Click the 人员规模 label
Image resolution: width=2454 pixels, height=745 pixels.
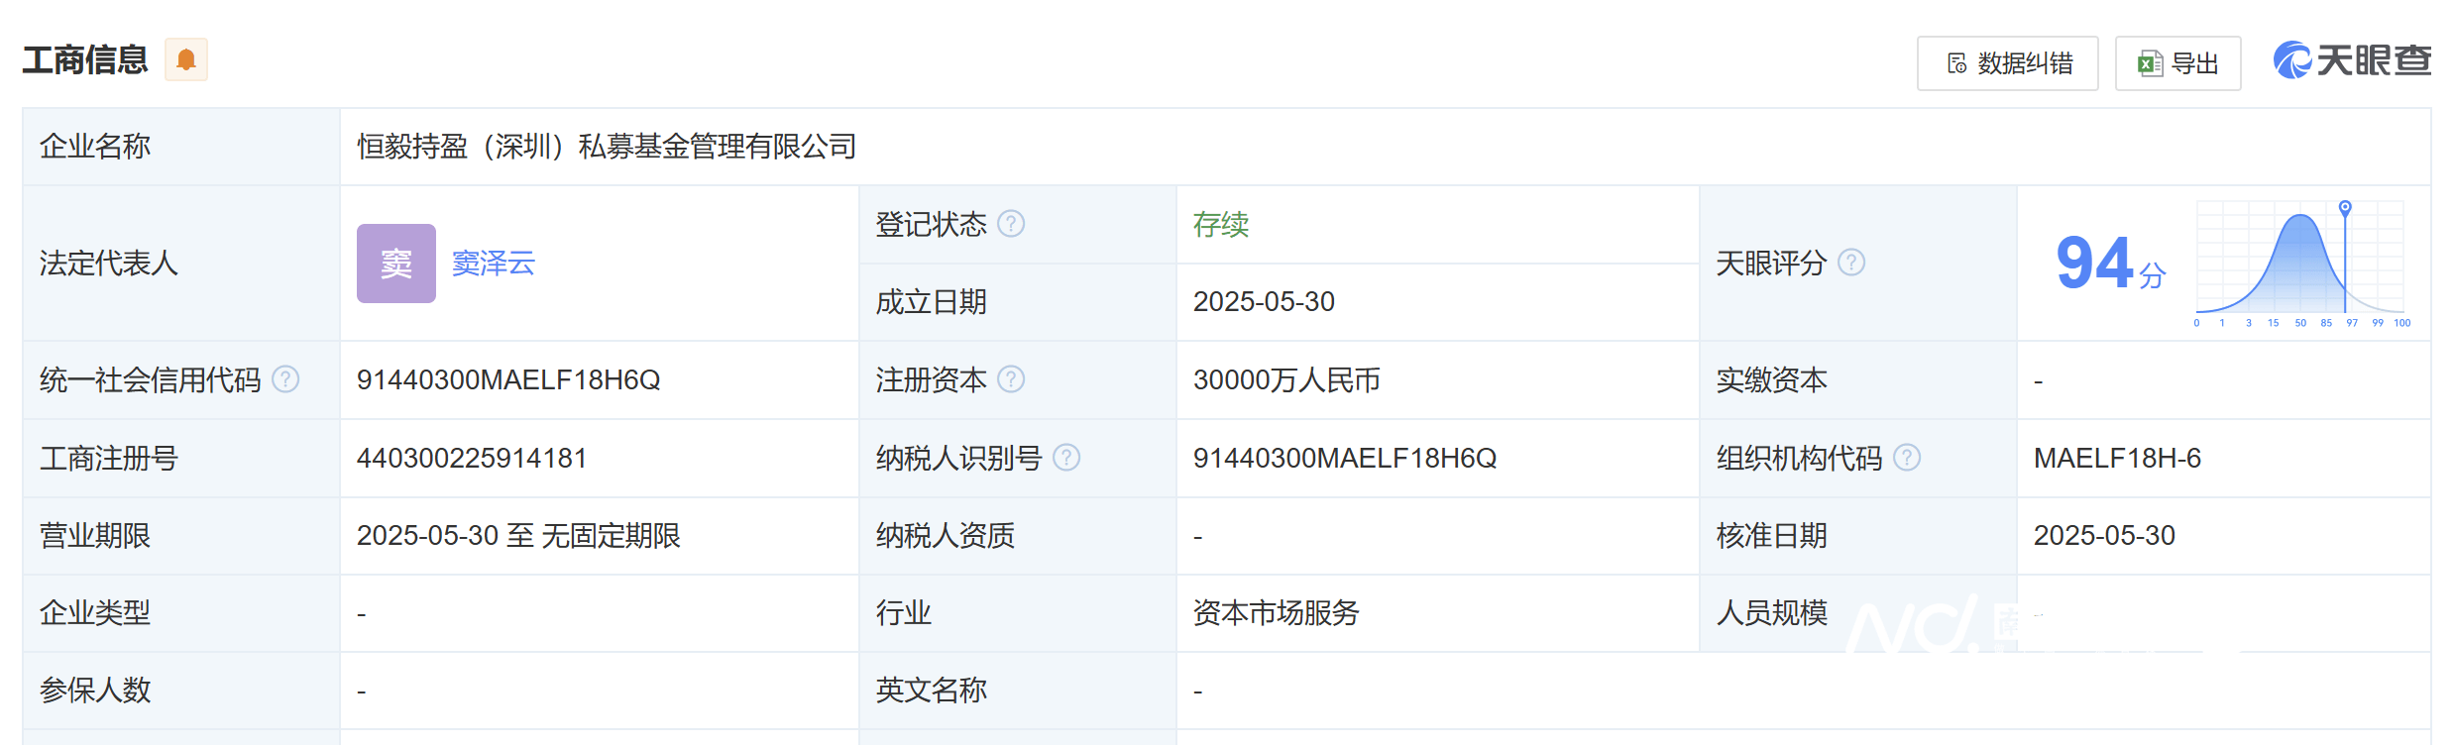click(1772, 613)
